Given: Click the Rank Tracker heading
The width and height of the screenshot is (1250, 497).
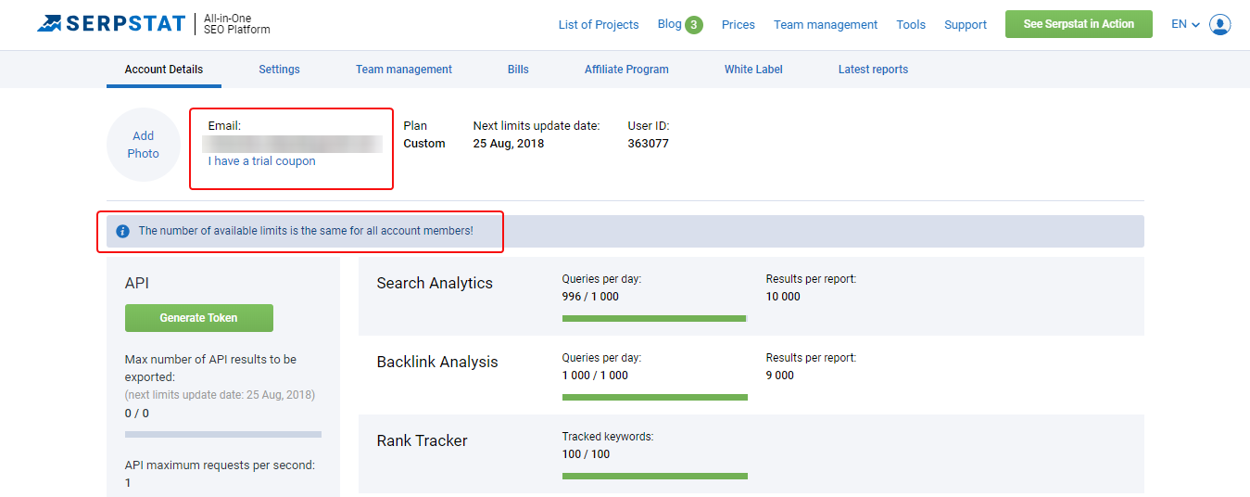Looking at the screenshot, I should 422,440.
